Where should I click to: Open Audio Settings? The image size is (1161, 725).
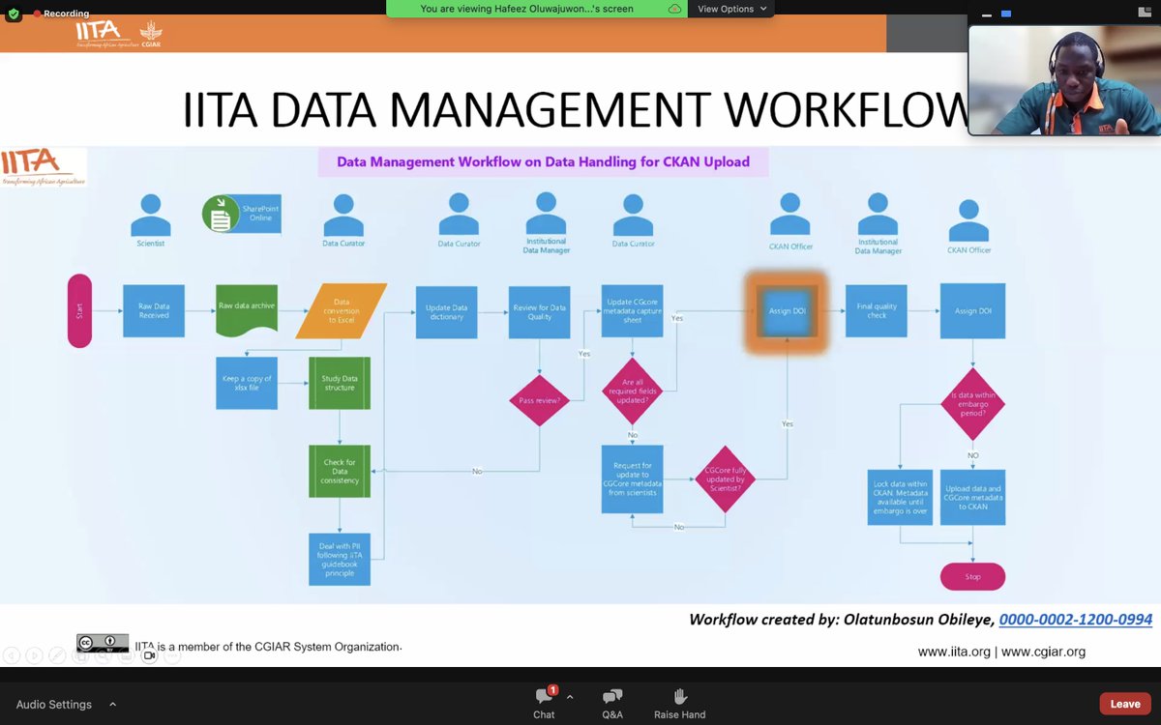click(x=54, y=705)
